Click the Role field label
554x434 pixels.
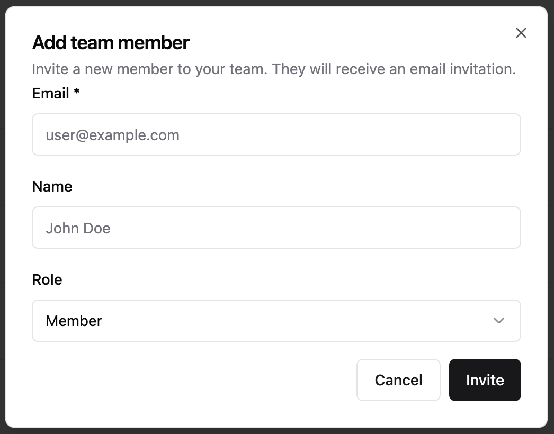[47, 279]
